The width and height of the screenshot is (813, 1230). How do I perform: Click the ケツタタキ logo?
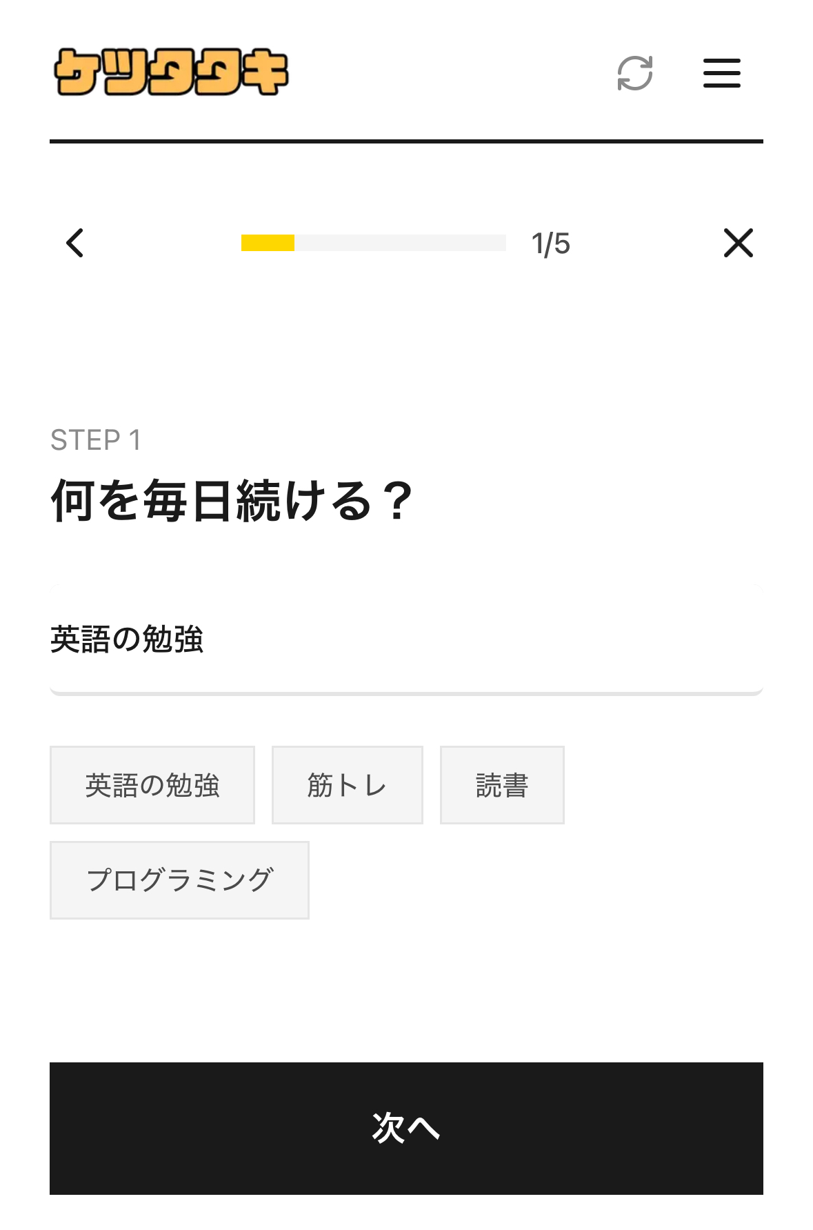click(x=171, y=72)
